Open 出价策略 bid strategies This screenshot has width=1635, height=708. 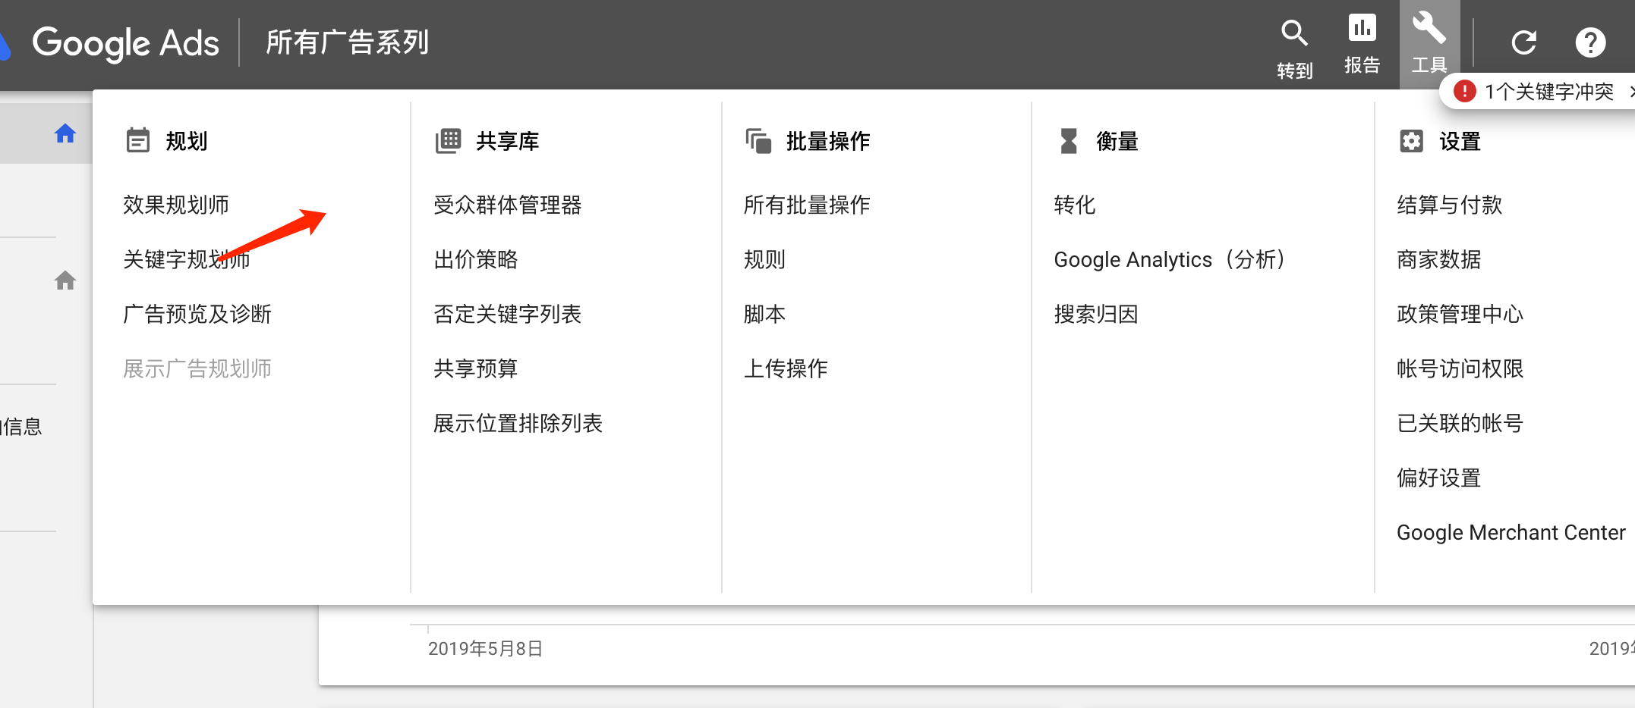476,259
